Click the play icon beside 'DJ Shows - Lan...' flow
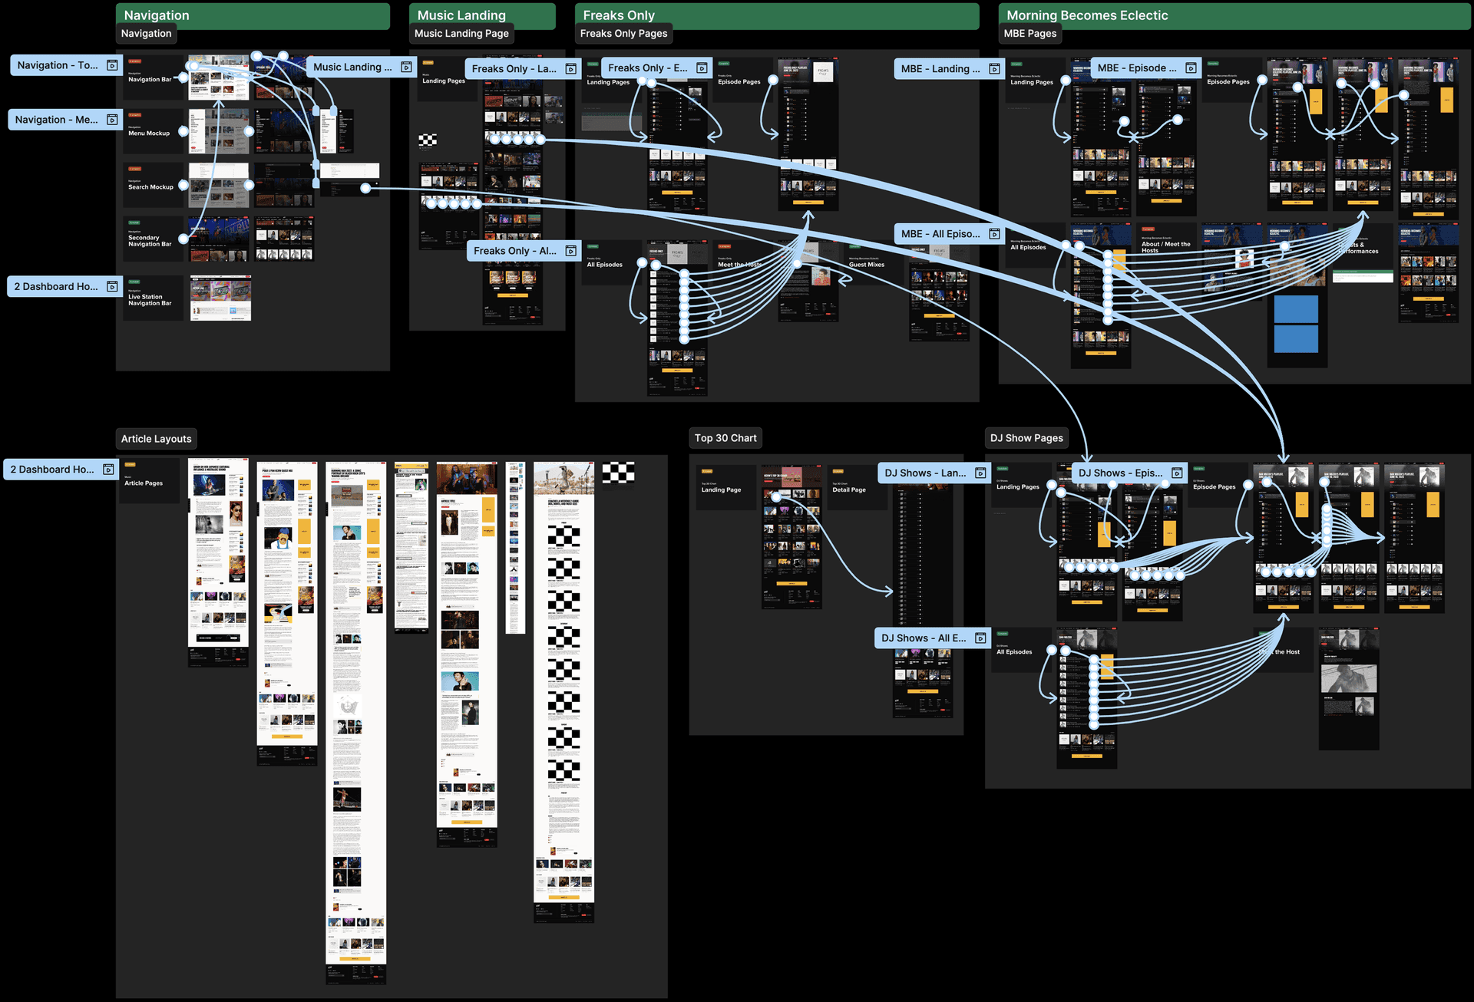Viewport: 1474px width, 1002px height. pos(980,473)
